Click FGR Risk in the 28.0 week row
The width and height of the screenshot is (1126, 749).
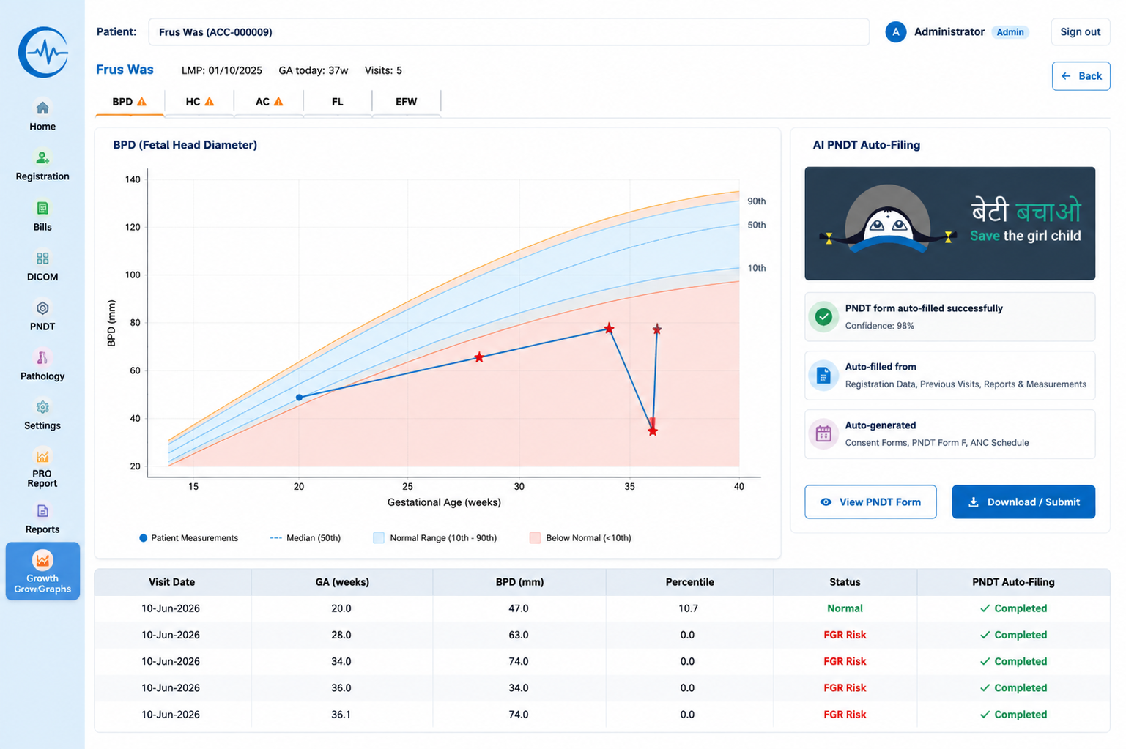click(845, 635)
